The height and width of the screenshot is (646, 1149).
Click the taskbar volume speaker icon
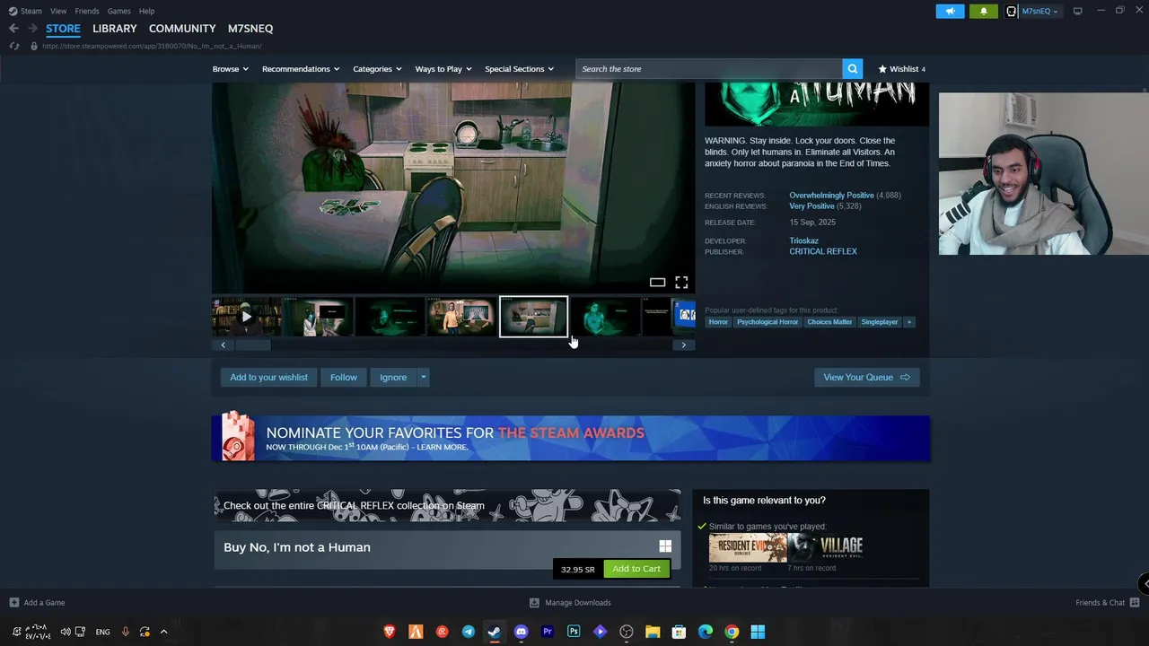point(66,632)
